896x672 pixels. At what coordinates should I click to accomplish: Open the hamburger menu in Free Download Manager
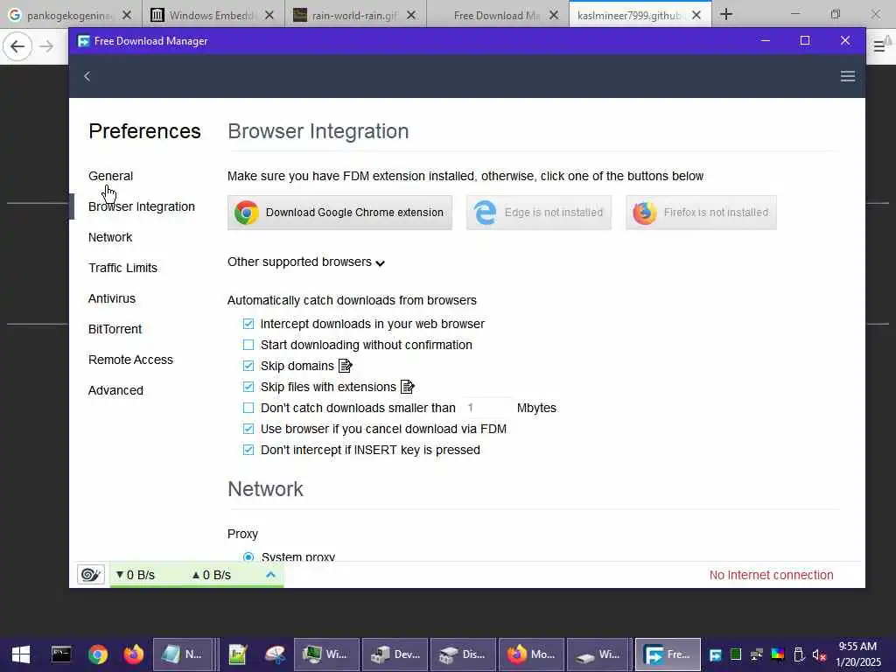[x=847, y=76]
